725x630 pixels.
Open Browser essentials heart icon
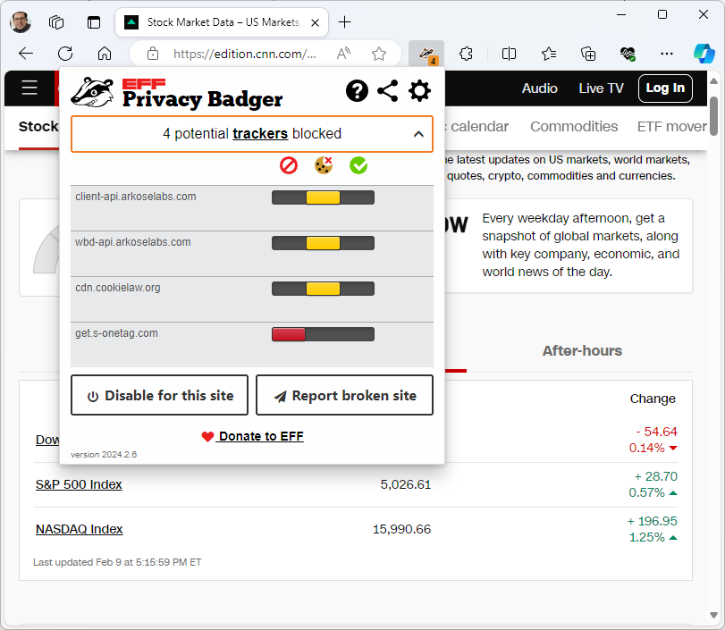[628, 55]
